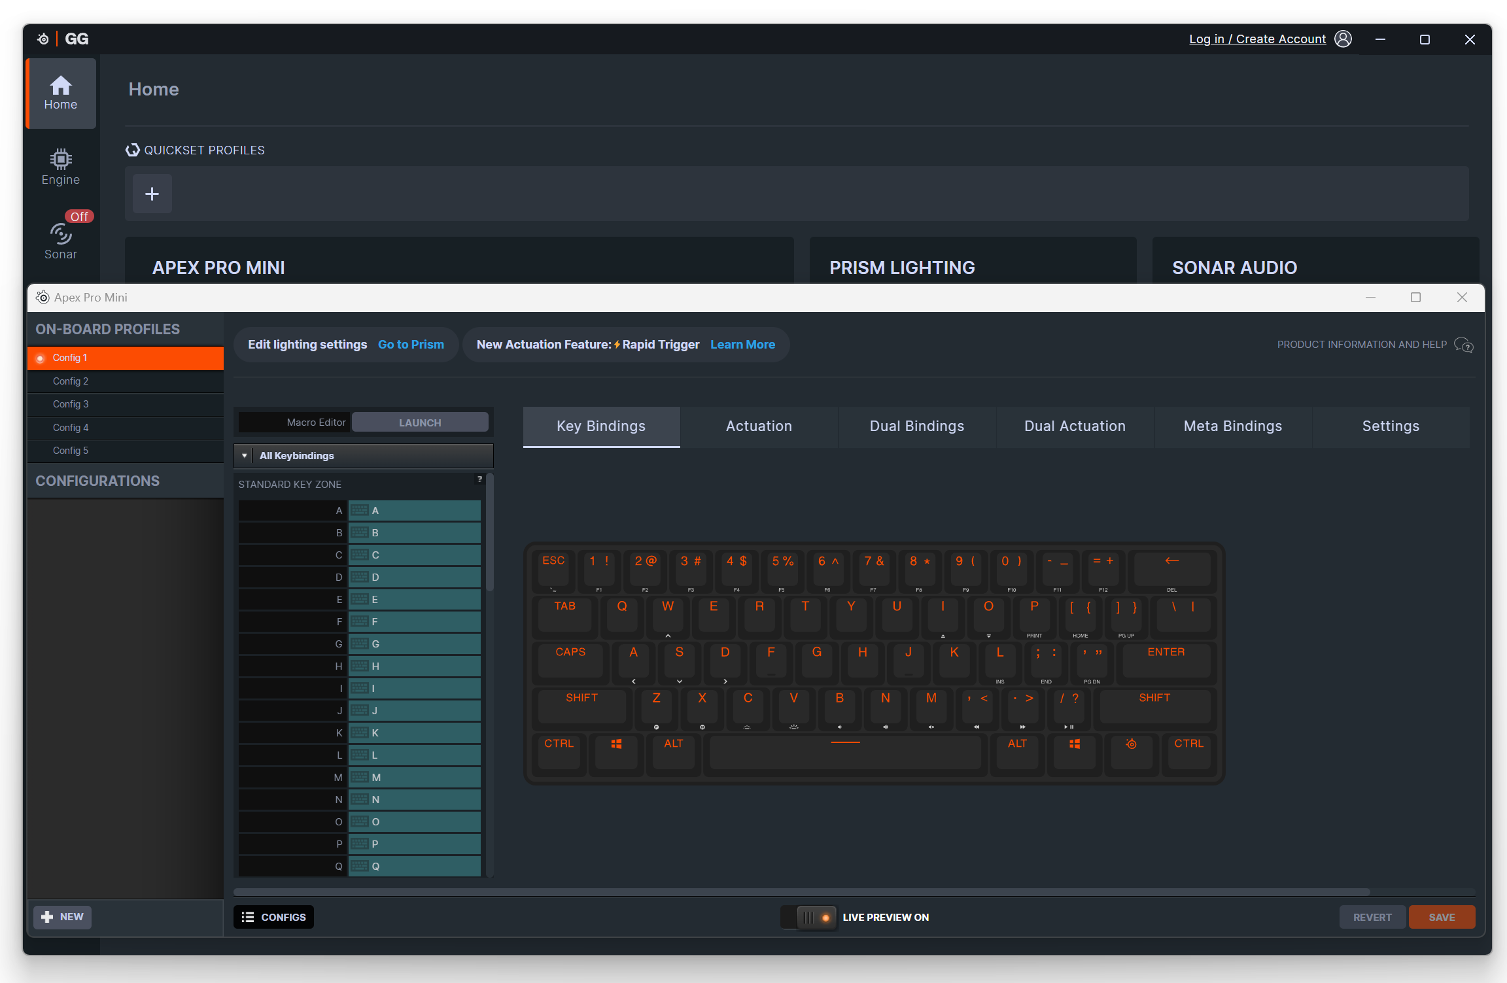Screen dimensions: 1507x983
Task: Follow the Go to Prism link
Action: (411, 345)
